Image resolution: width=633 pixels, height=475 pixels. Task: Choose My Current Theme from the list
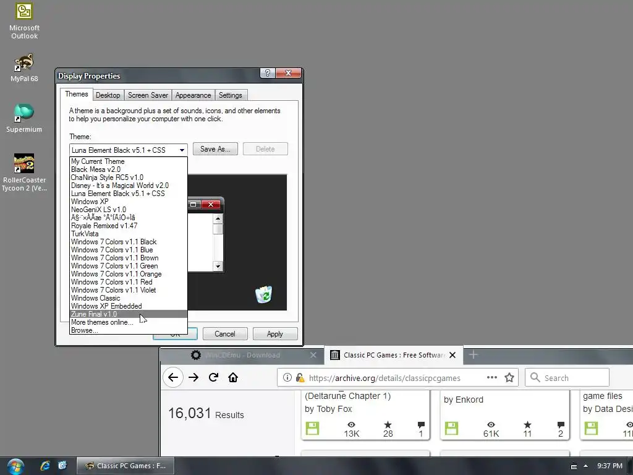pyautogui.click(x=129, y=161)
